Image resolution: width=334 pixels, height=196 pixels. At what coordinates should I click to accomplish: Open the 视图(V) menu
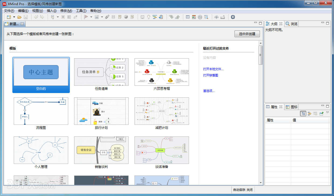point(37,11)
